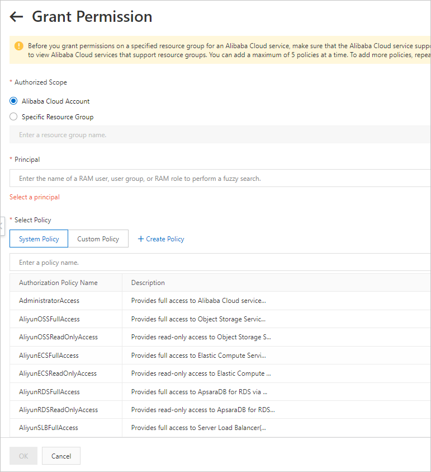Click description 'Provides read-only access to Object Storage S...'
This screenshot has width=431, height=472.
pos(201,337)
